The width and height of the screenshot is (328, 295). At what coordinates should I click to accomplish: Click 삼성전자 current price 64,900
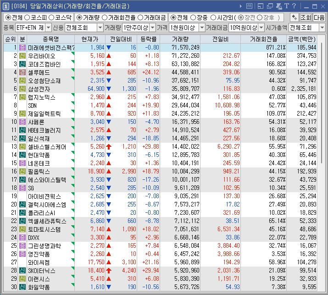click(96, 89)
